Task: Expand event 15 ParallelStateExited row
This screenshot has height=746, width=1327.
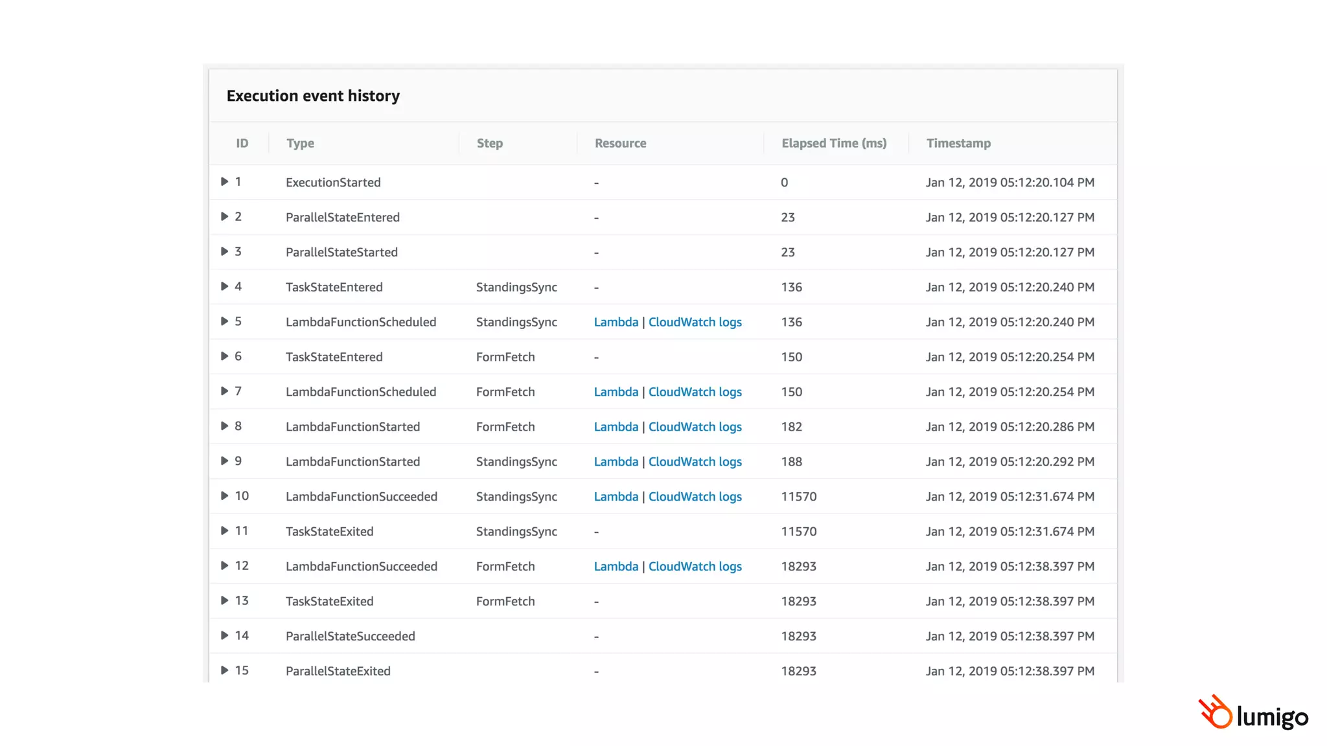Action: pyautogui.click(x=224, y=670)
